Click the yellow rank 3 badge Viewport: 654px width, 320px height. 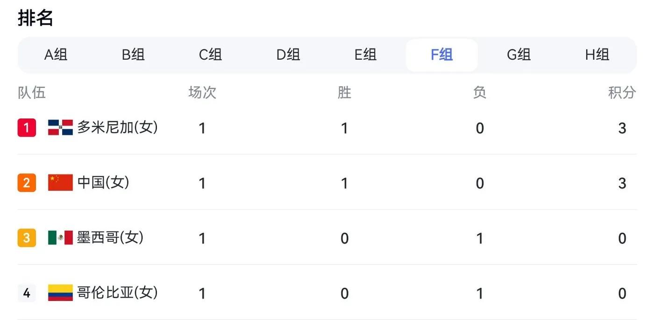[x=27, y=238]
